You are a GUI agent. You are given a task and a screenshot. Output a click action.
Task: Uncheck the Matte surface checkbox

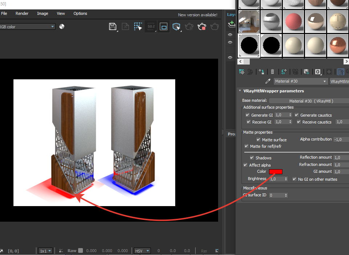coord(258,139)
